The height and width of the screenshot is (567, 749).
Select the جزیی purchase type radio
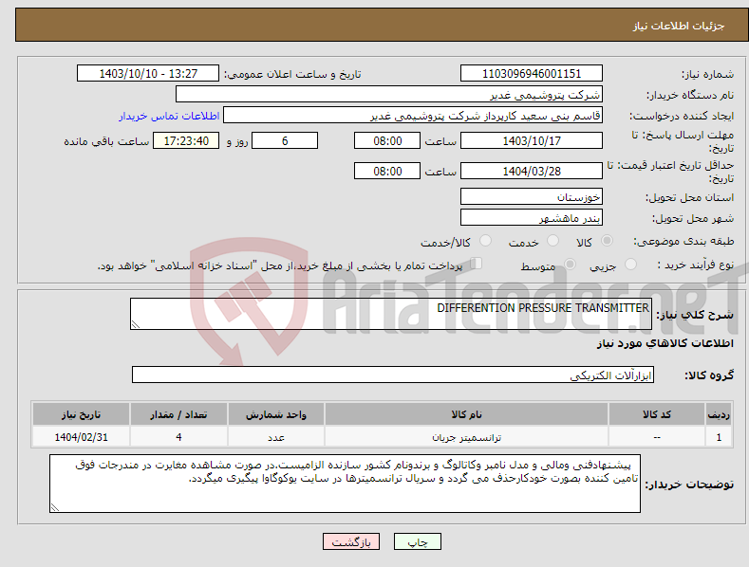tap(630, 264)
